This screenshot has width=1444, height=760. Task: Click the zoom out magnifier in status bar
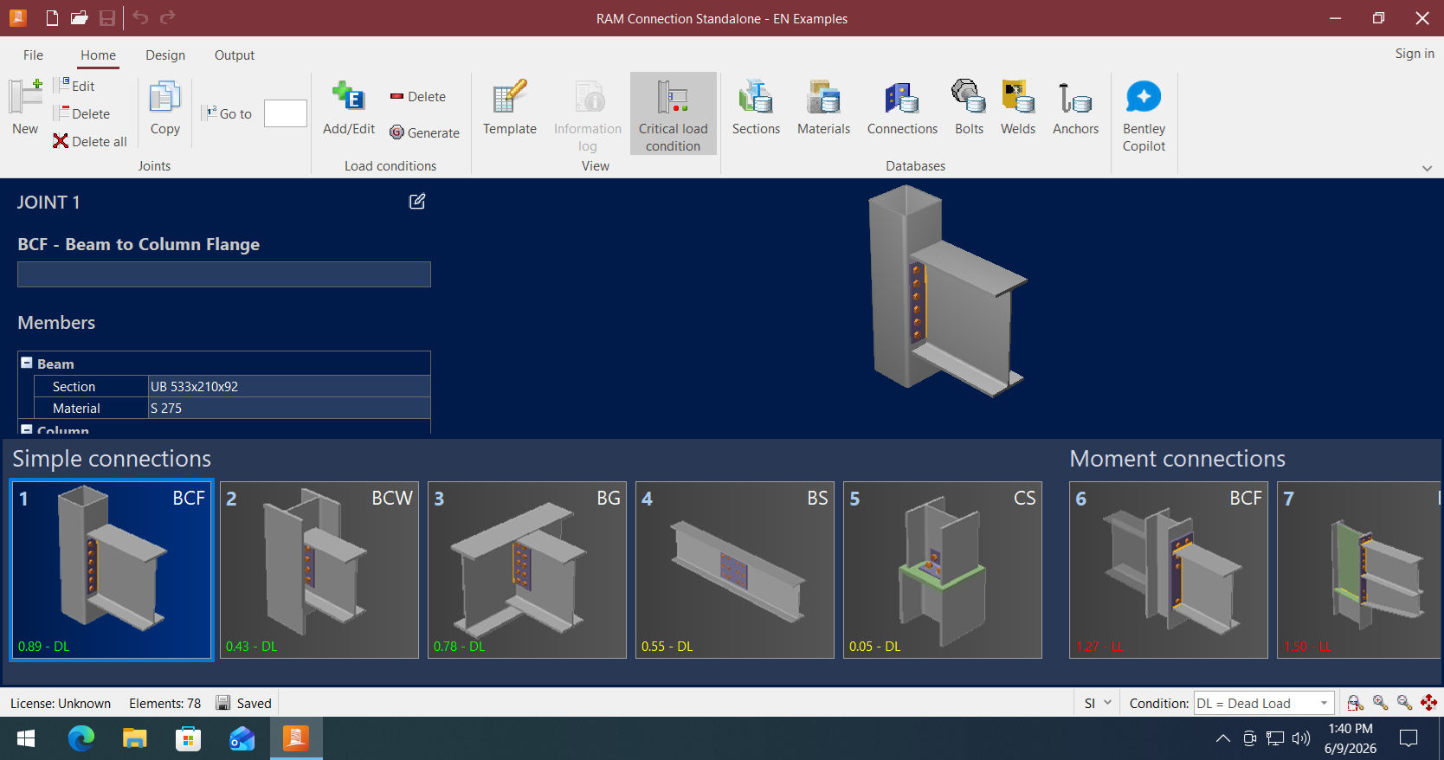pyautogui.click(x=1404, y=703)
